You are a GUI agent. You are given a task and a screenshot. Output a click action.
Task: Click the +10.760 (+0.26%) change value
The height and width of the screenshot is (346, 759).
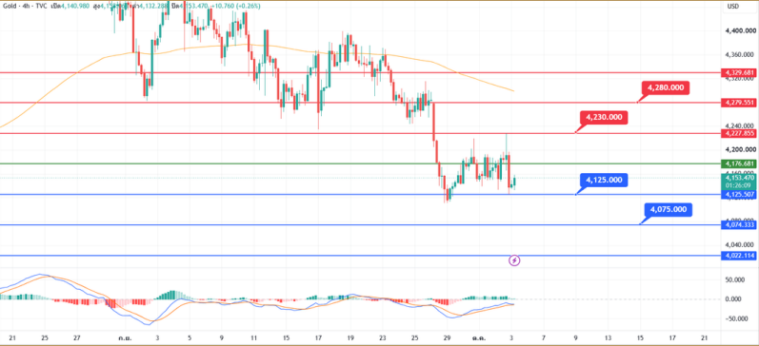237,7
